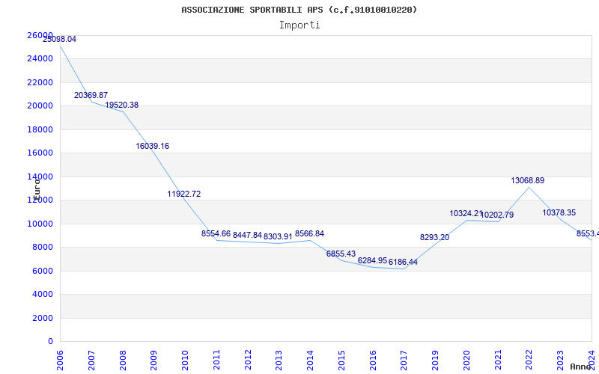Screen dimensions: 599x374
Task: Click y-axis tick 18000
Action: pos(40,129)
